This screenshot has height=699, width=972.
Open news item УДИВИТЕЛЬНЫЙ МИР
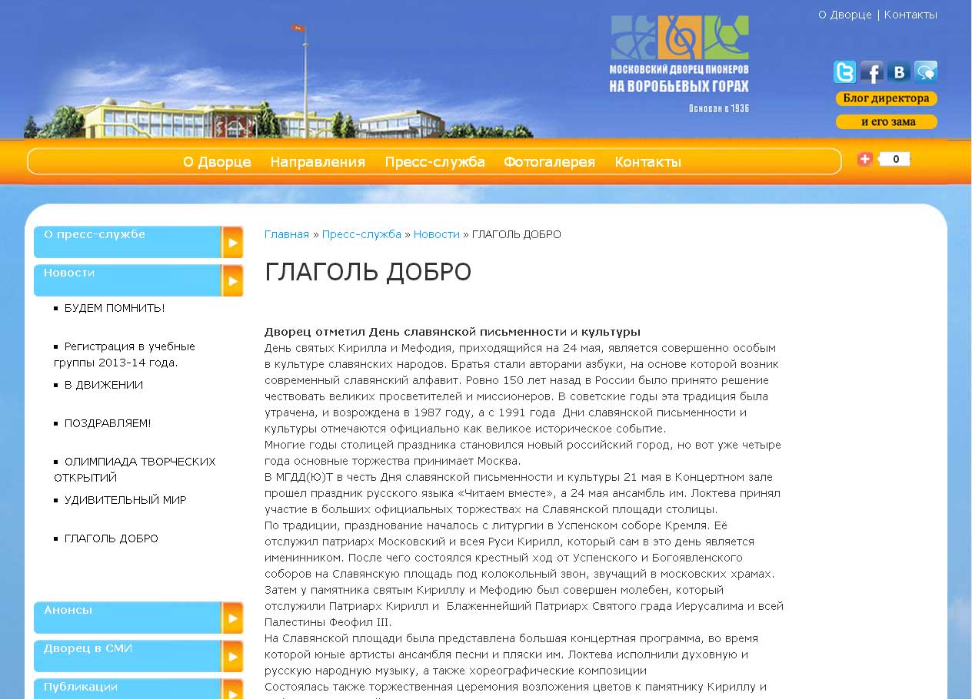(125, 500)
